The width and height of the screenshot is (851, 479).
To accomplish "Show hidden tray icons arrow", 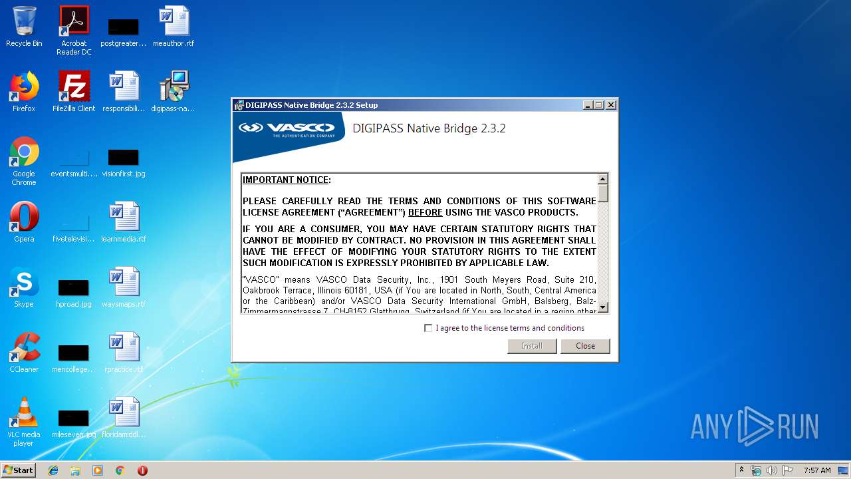I will (741, 470).
